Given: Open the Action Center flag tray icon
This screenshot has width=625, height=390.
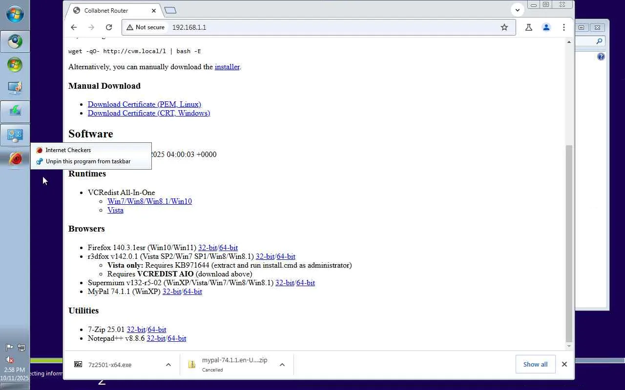Looking at the screenshot, I should pyautogui.click(x=9, y=348).
